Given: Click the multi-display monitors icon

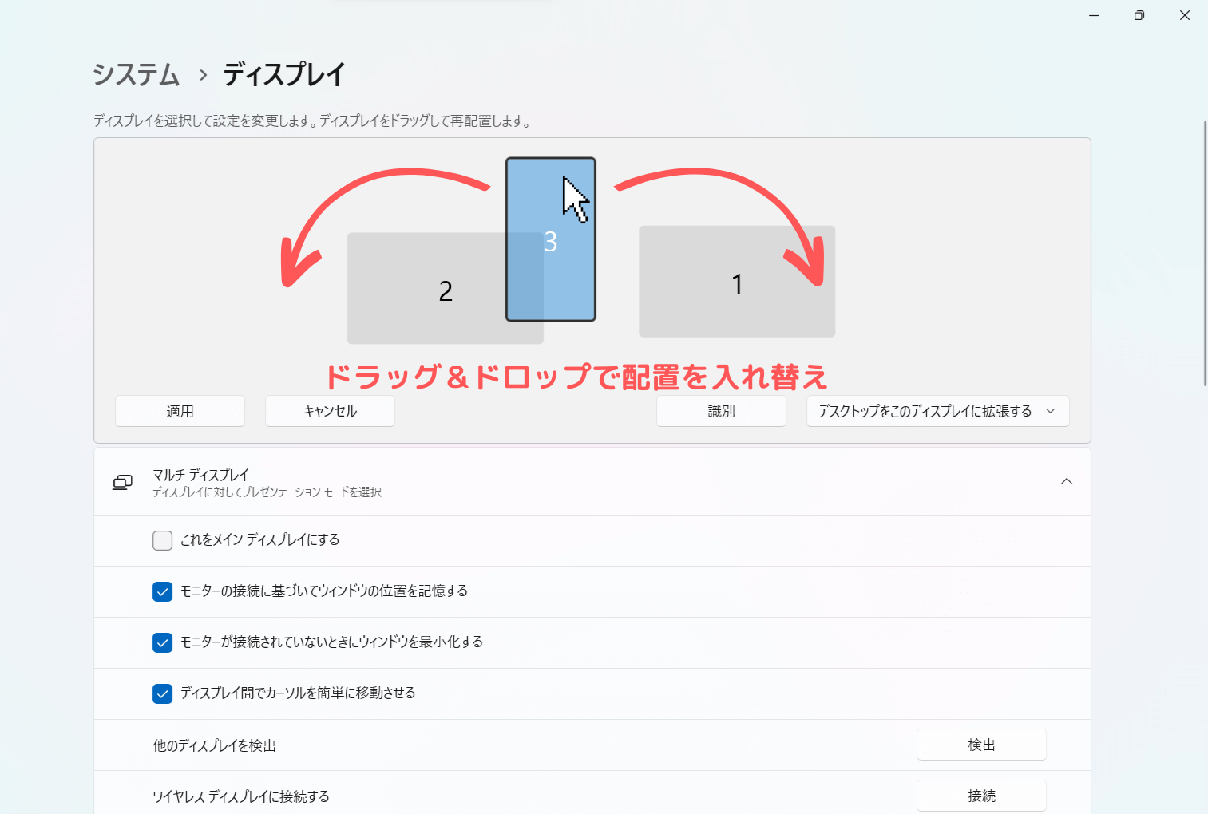Looking at the screenshot, I should [x=122, y=482].
